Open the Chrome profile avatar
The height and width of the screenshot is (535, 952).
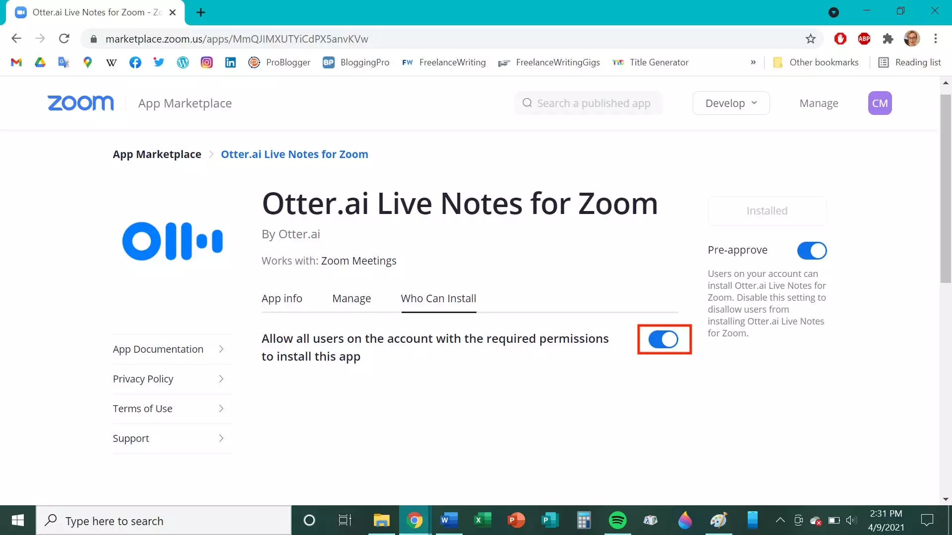912,39
